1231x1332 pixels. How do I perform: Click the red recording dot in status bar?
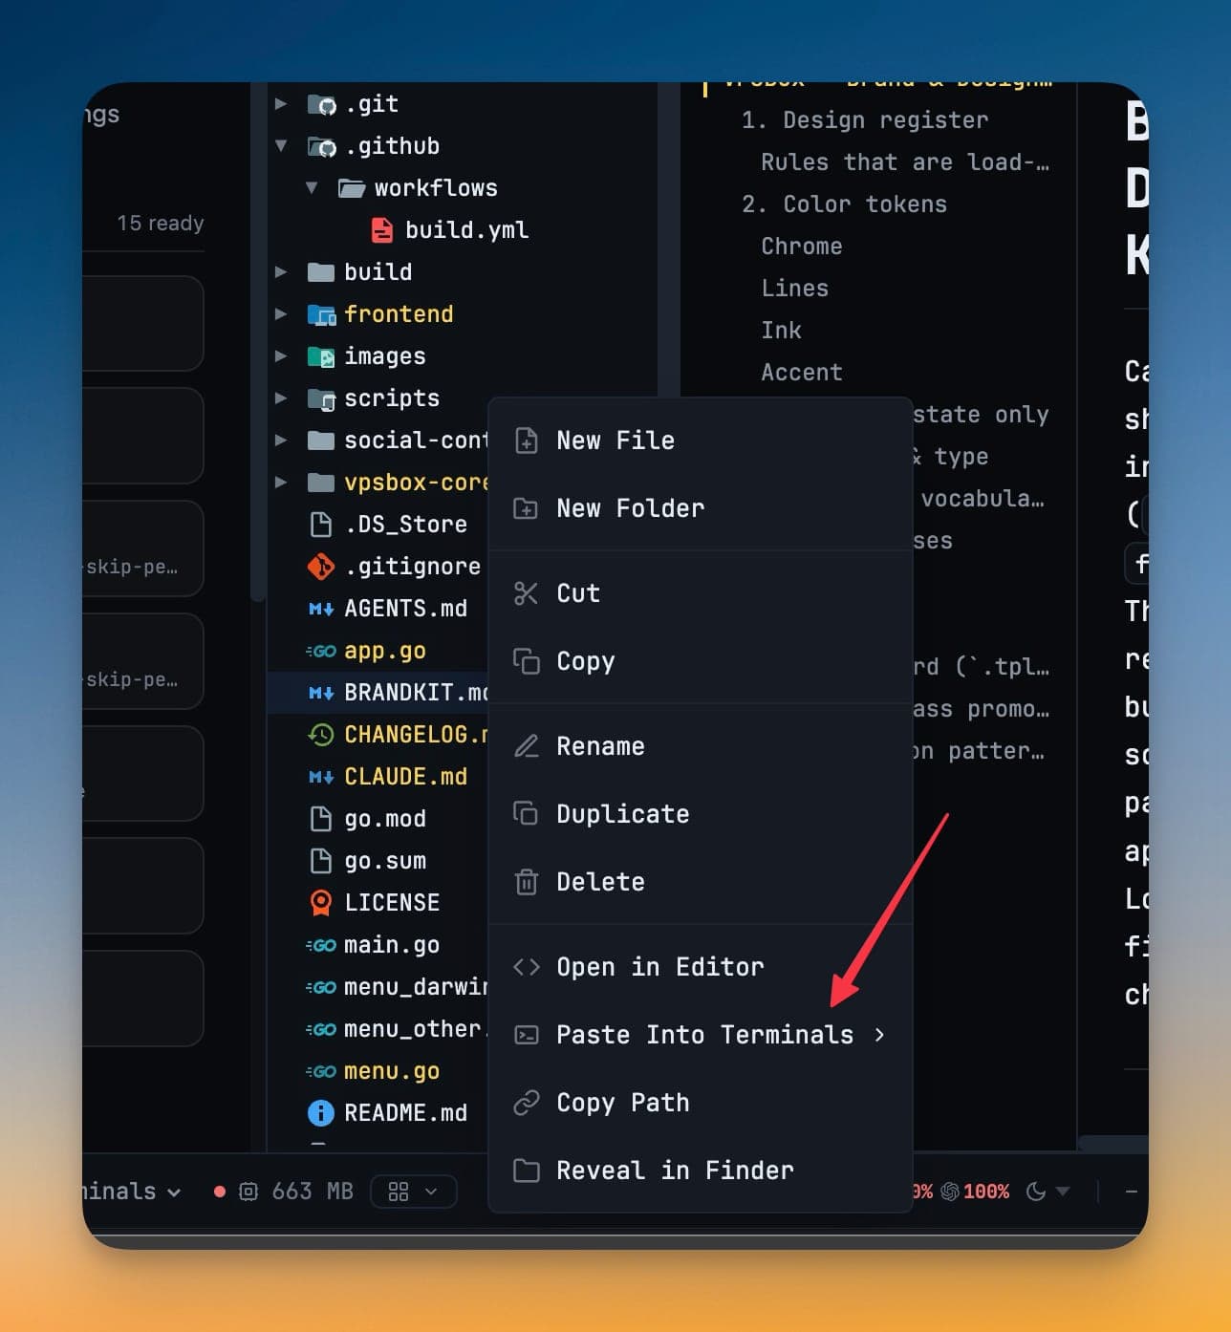(x=220, y=1192)
